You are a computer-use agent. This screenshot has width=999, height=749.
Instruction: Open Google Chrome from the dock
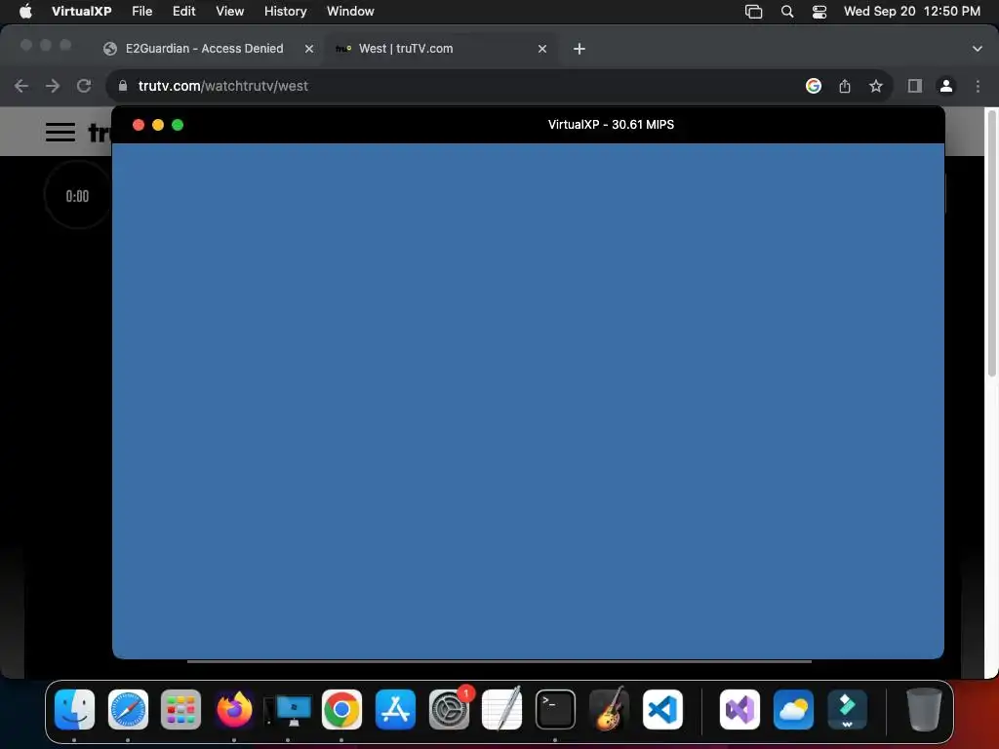point(341,709)
